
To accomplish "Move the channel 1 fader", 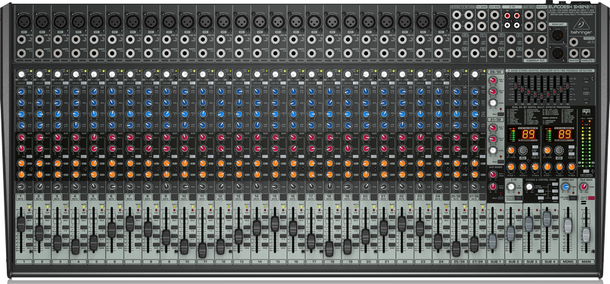I will click(21, 224).
